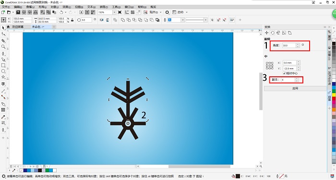
Task: Click the Save floppy disk icon
Action: (18, 12)
